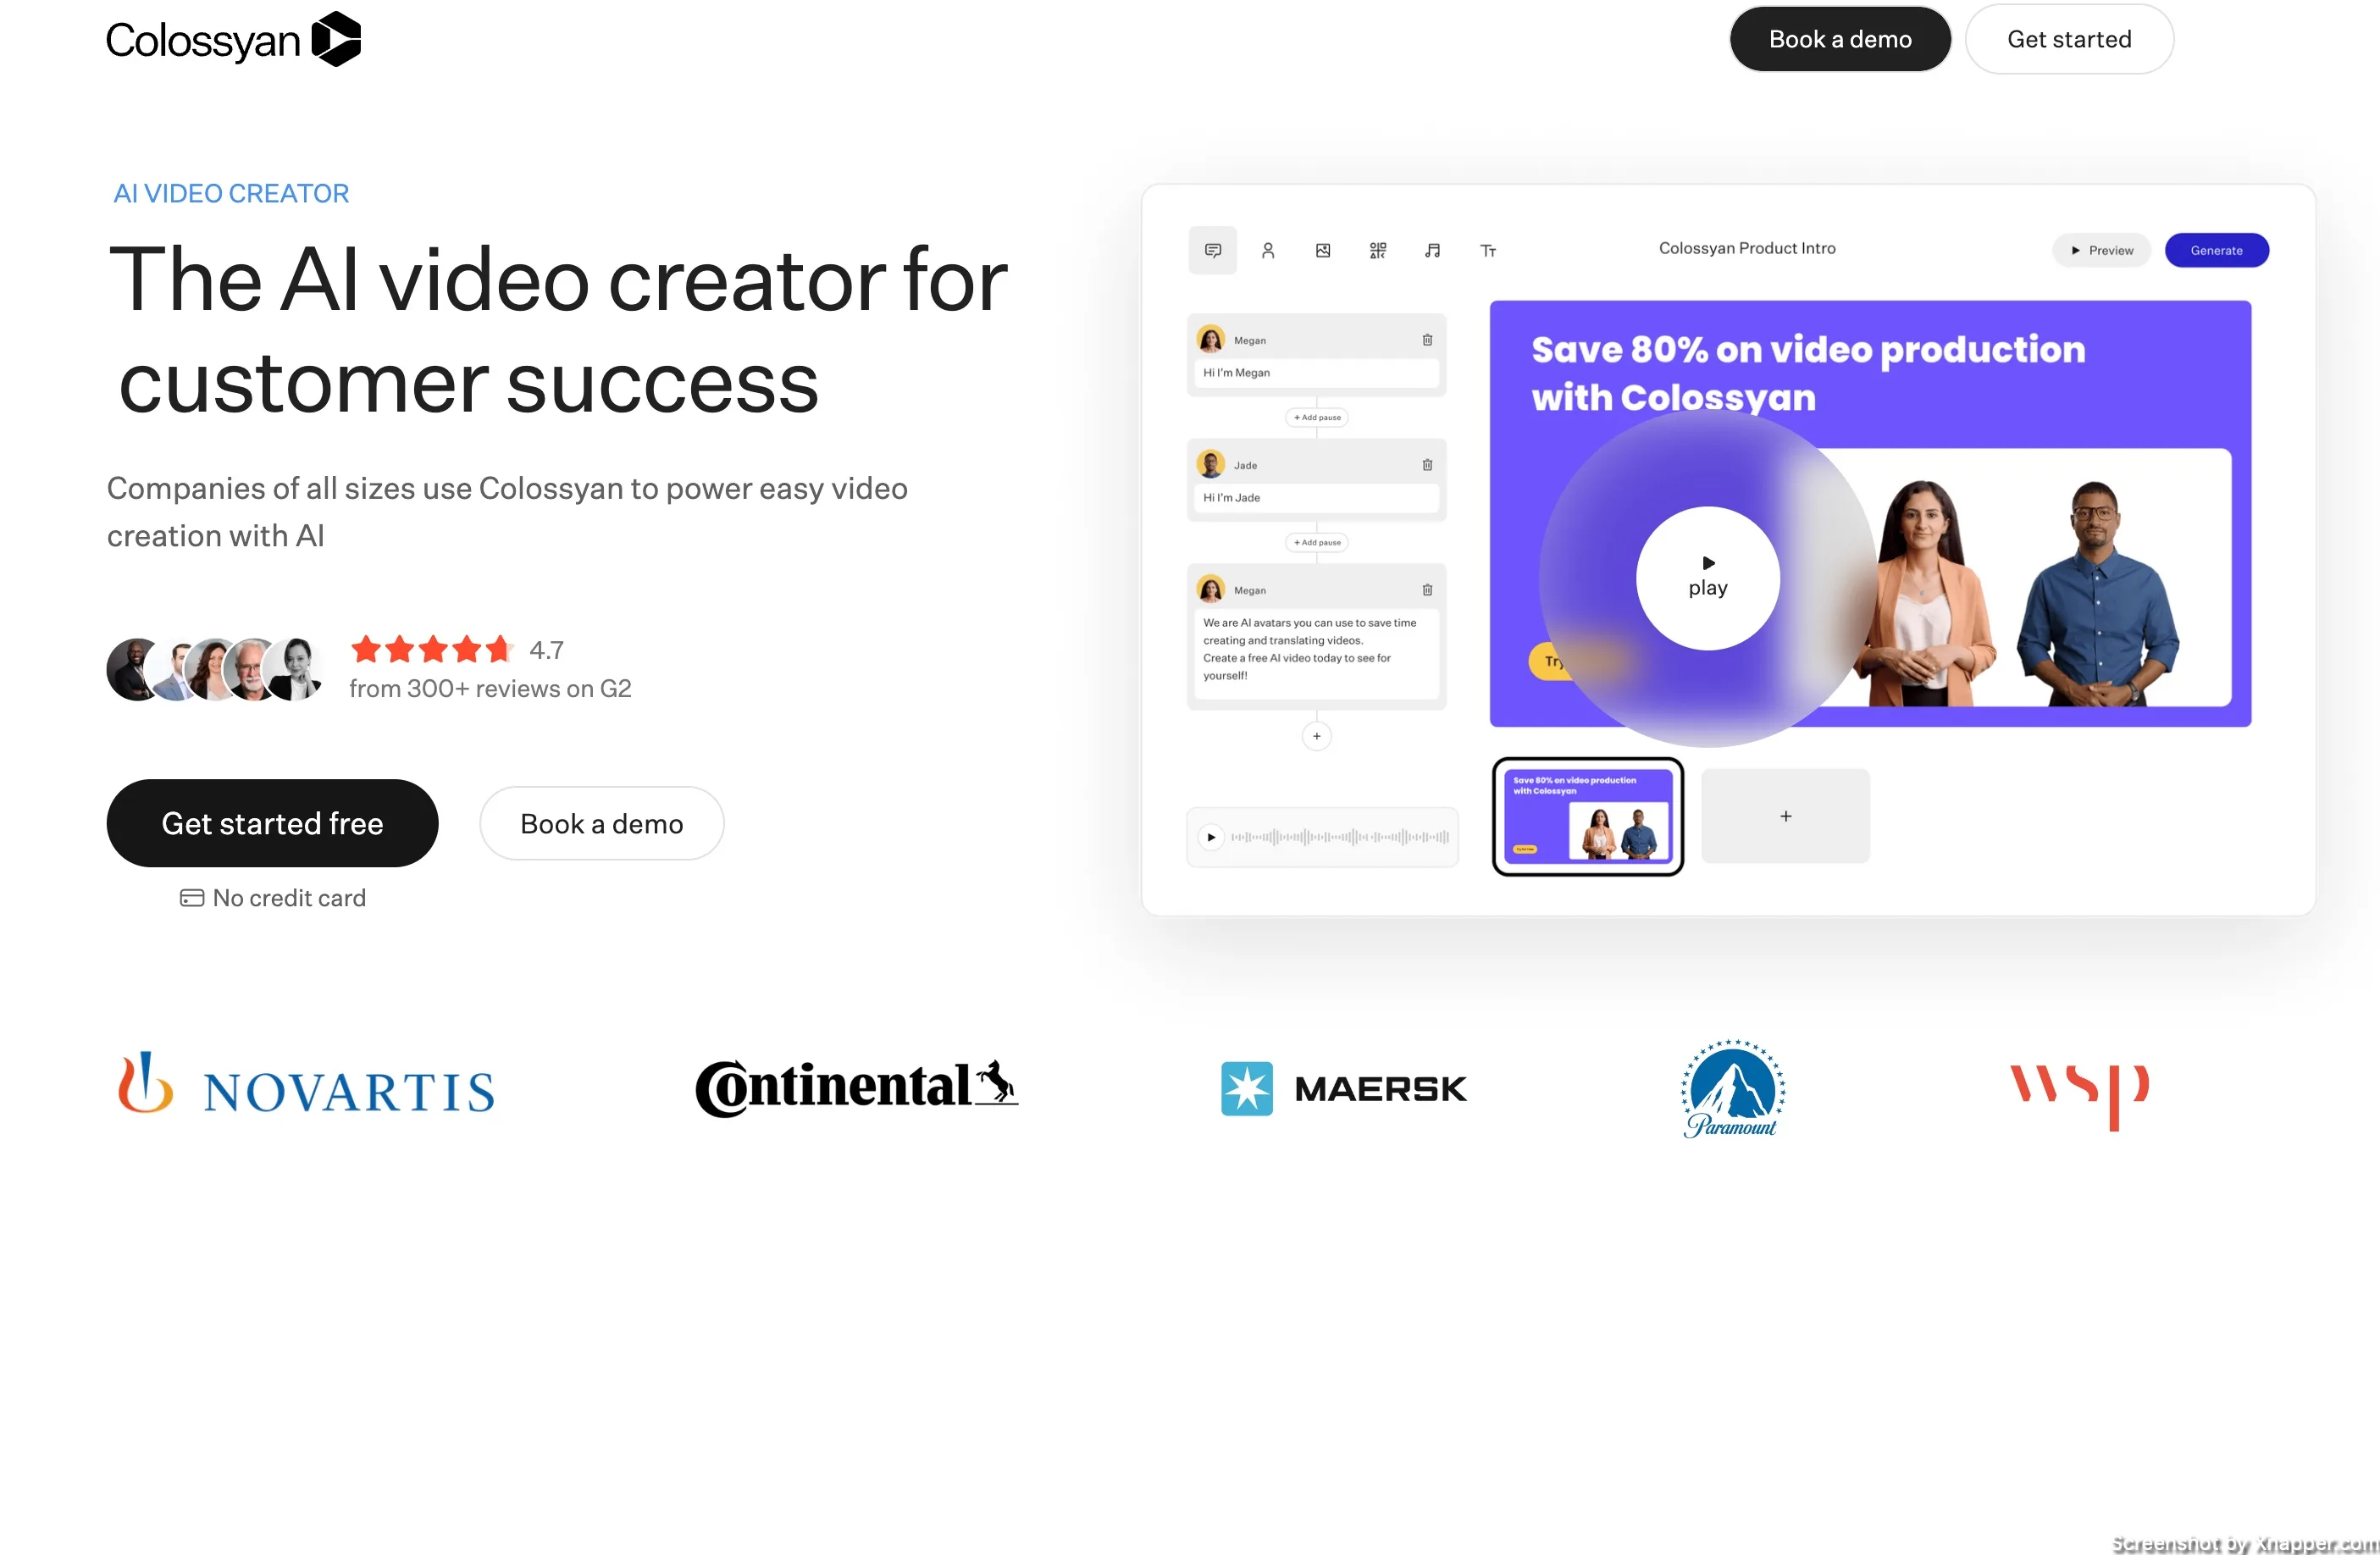The image size is (2380, 1555).
Task: Click the 'Hi I'm Jade' script text field
Action: (x=1316, y=498)
